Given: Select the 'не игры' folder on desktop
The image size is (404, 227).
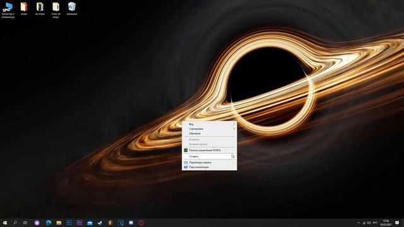Looking at the screenshot, I should click(x=40, y=9).
